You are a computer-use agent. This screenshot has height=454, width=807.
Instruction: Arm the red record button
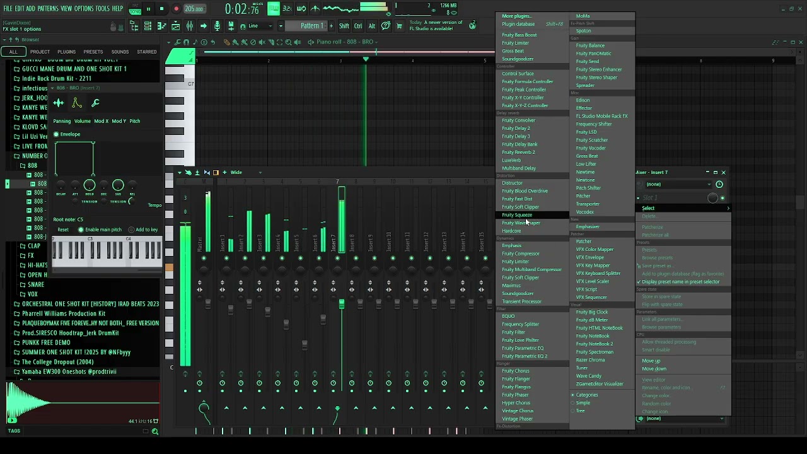pos(176,9)
